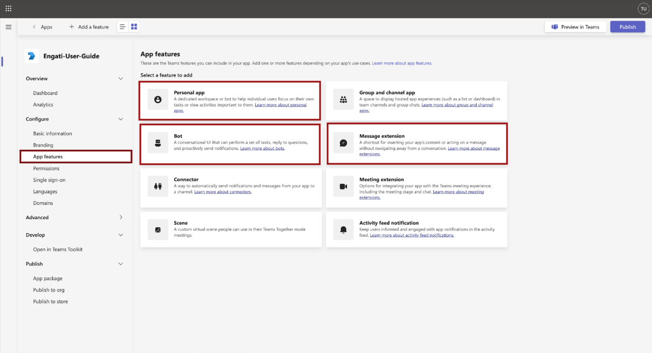This screenshot has height=353, width=652.
Task: Click the Connector feature icon
Action: tap(158, 186)
